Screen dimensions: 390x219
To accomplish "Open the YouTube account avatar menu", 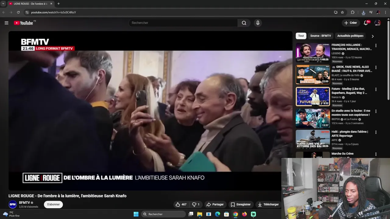I will click(378, 23).
